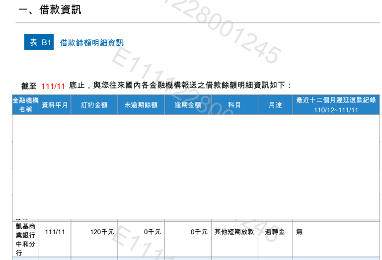
Task: Click the 金融機構名稱 column header
Action: 25,105
